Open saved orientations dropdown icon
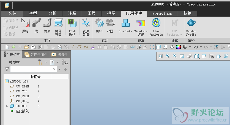This screenshot has height=125, width=230. (x=204, y=56)
